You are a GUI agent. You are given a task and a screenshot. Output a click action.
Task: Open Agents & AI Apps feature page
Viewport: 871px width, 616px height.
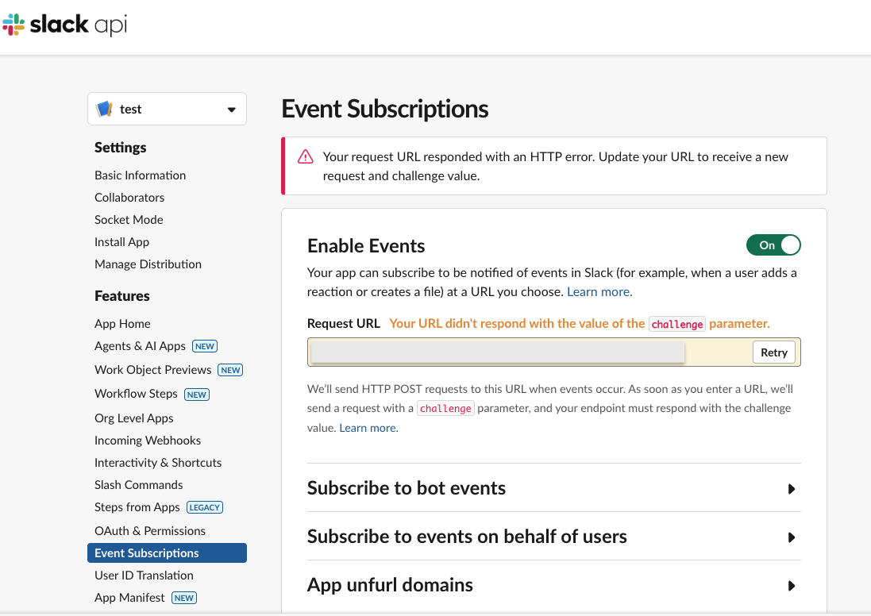[140, 346]
